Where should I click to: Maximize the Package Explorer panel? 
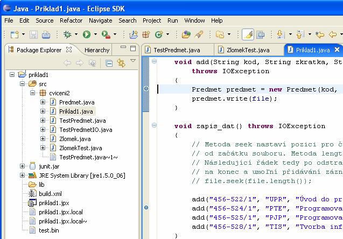133,48
